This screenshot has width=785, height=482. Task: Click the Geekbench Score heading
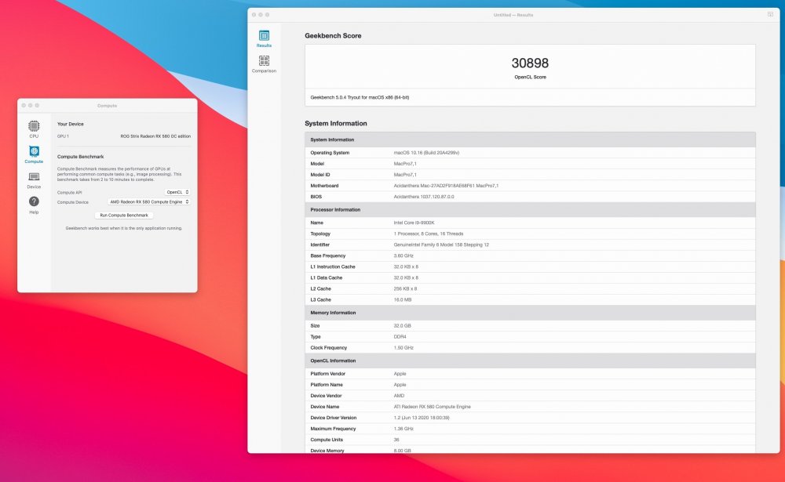(333, 36)
